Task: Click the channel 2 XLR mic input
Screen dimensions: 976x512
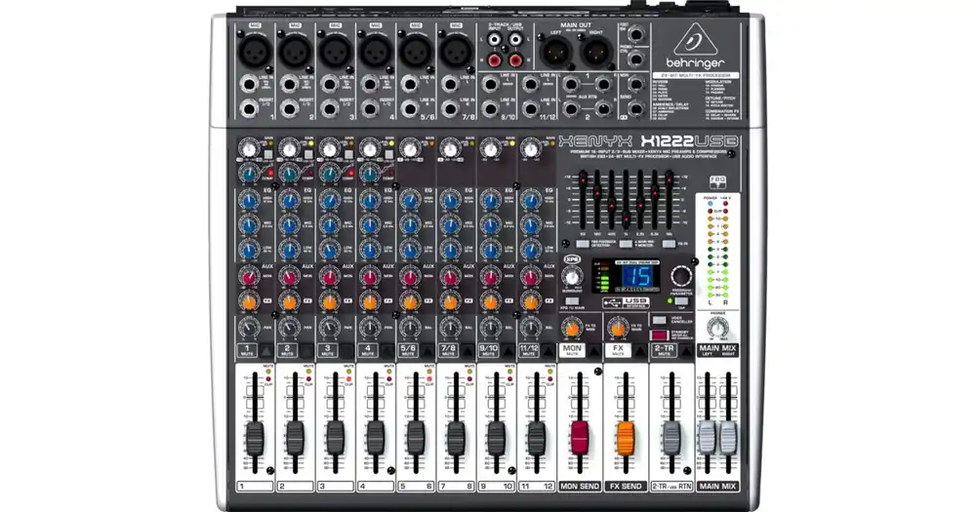Action: [x=295, y=51]
